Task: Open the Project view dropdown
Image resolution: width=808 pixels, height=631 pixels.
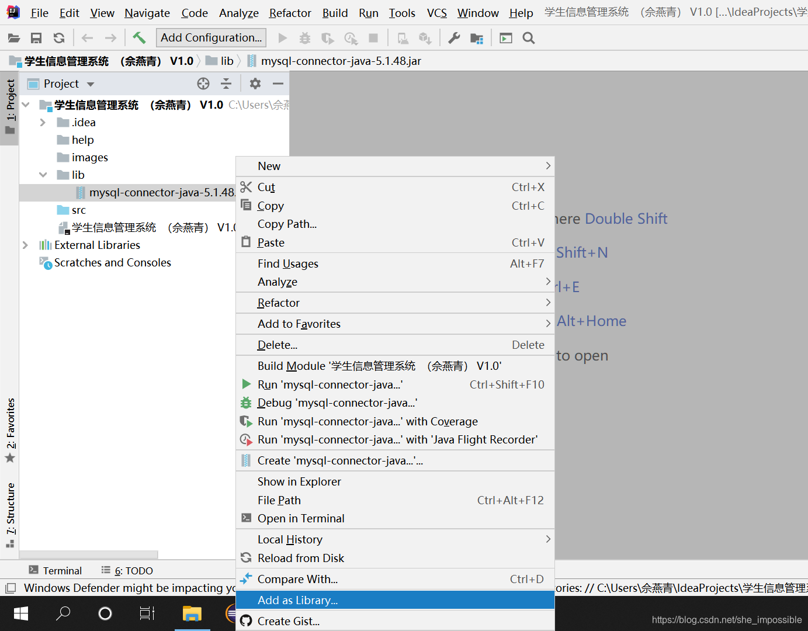Action: pyautogui.click(x=91, y=84)
